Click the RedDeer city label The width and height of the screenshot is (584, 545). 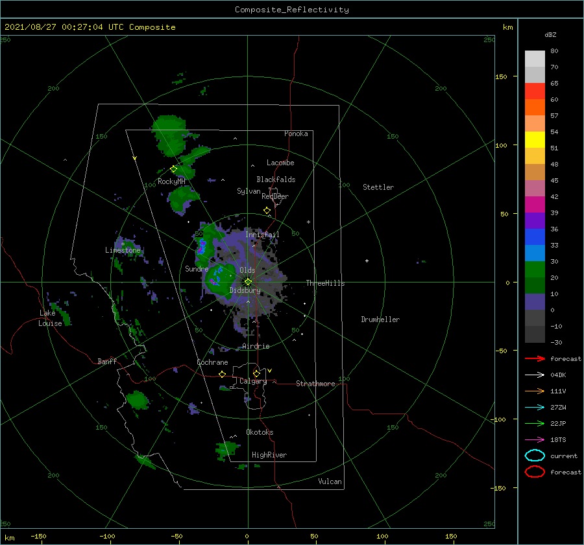pos(275,196)
